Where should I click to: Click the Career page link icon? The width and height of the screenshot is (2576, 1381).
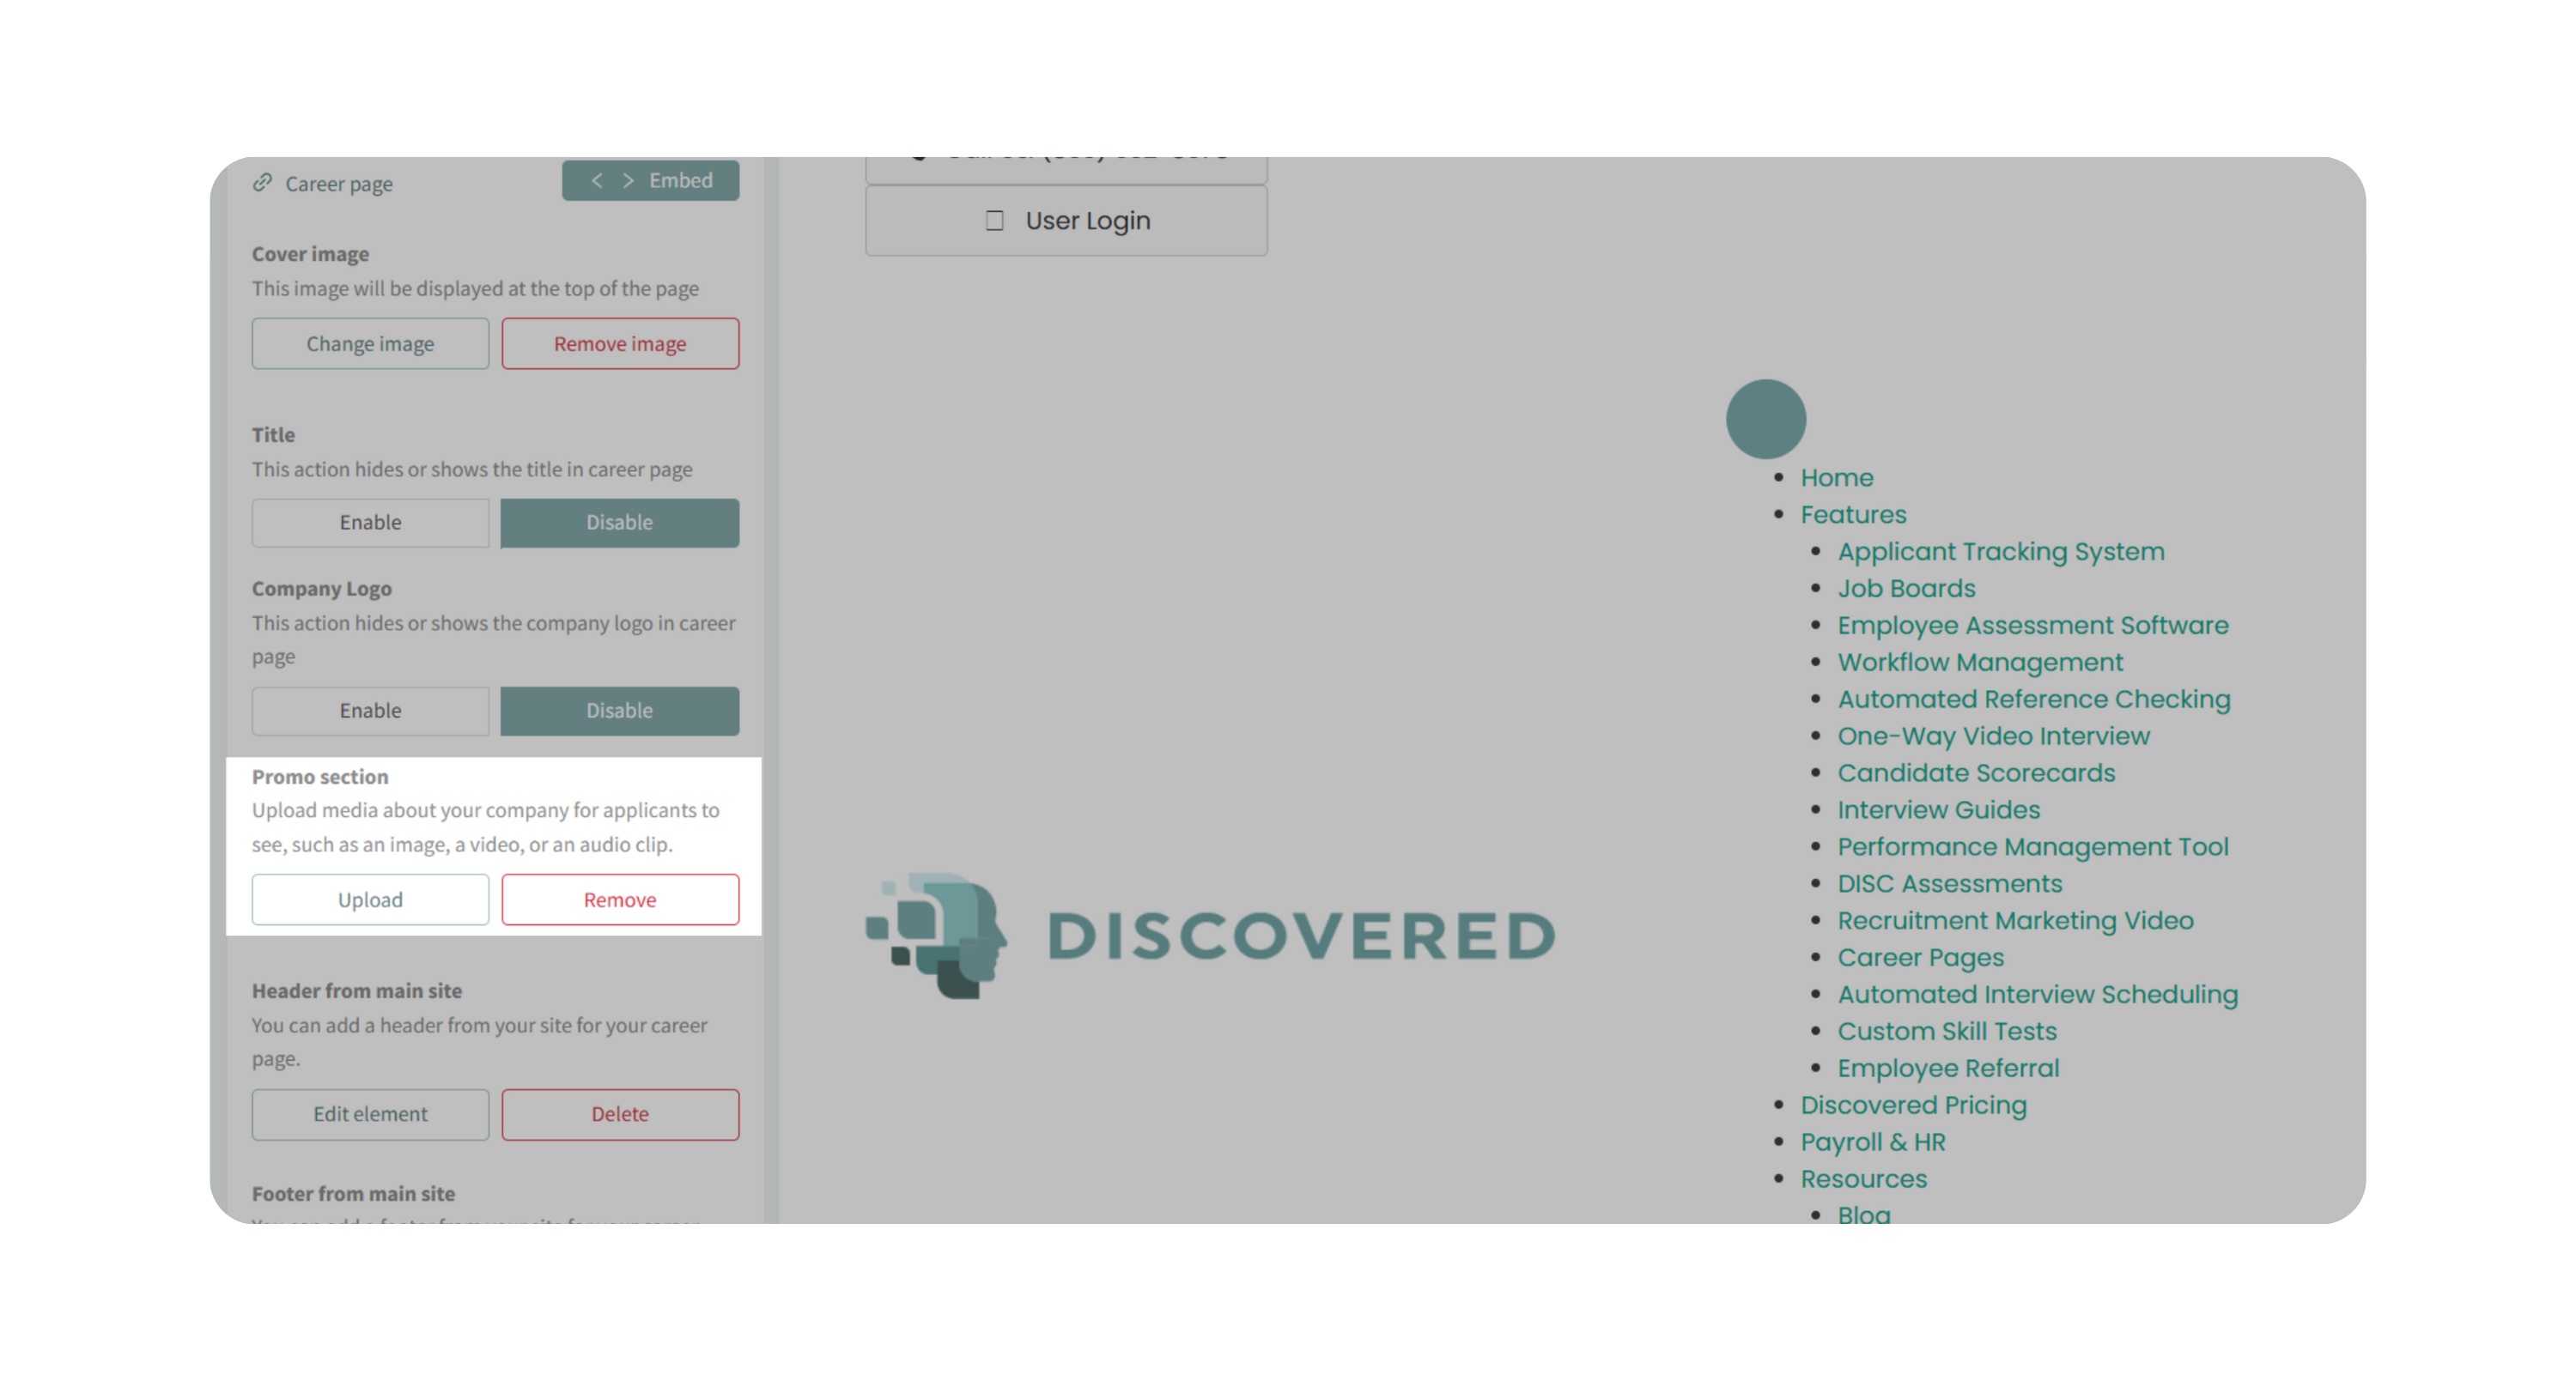point(262,183)
